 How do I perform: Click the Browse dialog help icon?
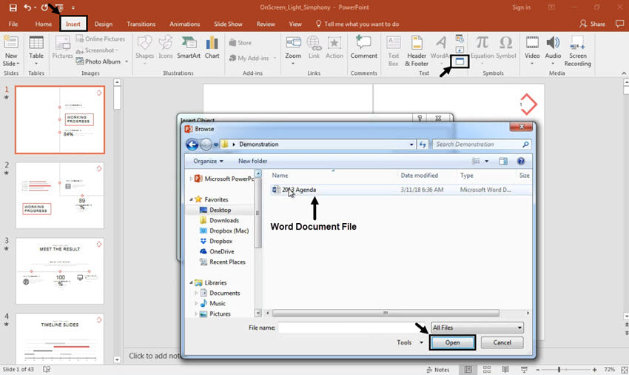click(520, 161)
